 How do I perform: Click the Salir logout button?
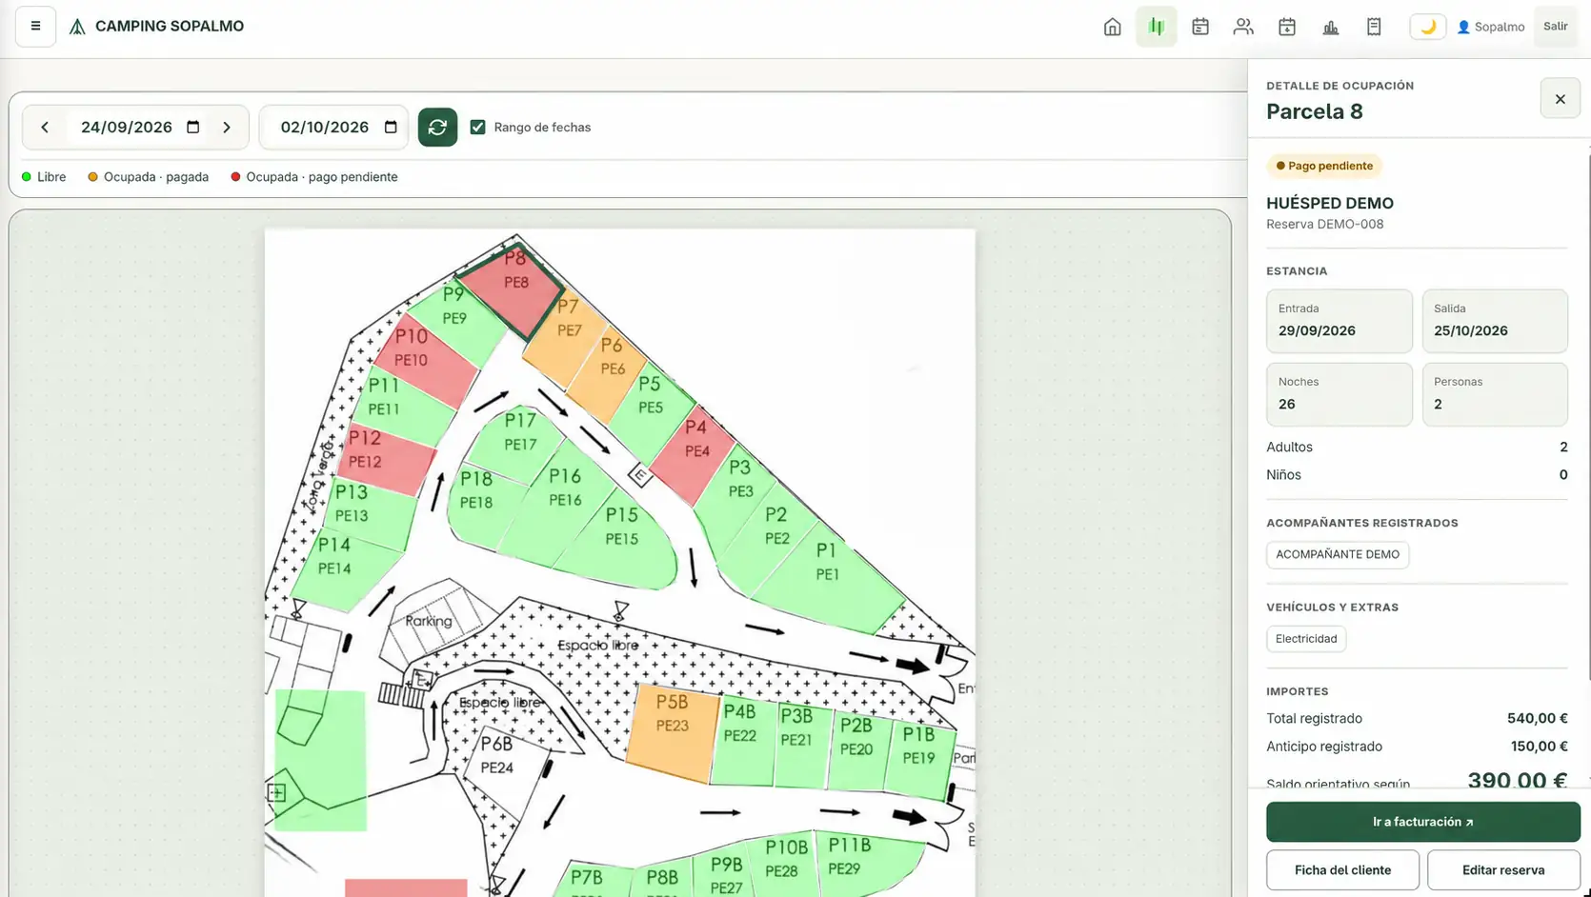coord(1556,27)
